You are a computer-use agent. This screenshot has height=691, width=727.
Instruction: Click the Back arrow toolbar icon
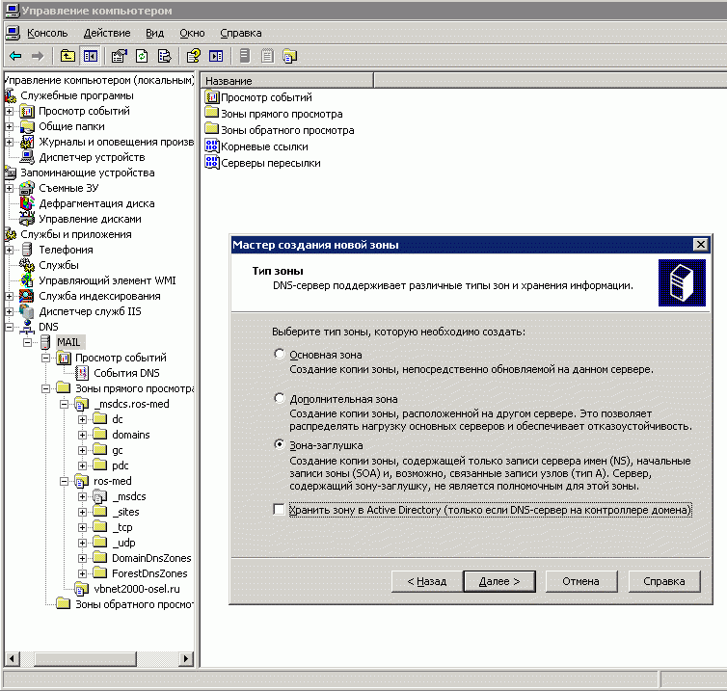point(15,56)
